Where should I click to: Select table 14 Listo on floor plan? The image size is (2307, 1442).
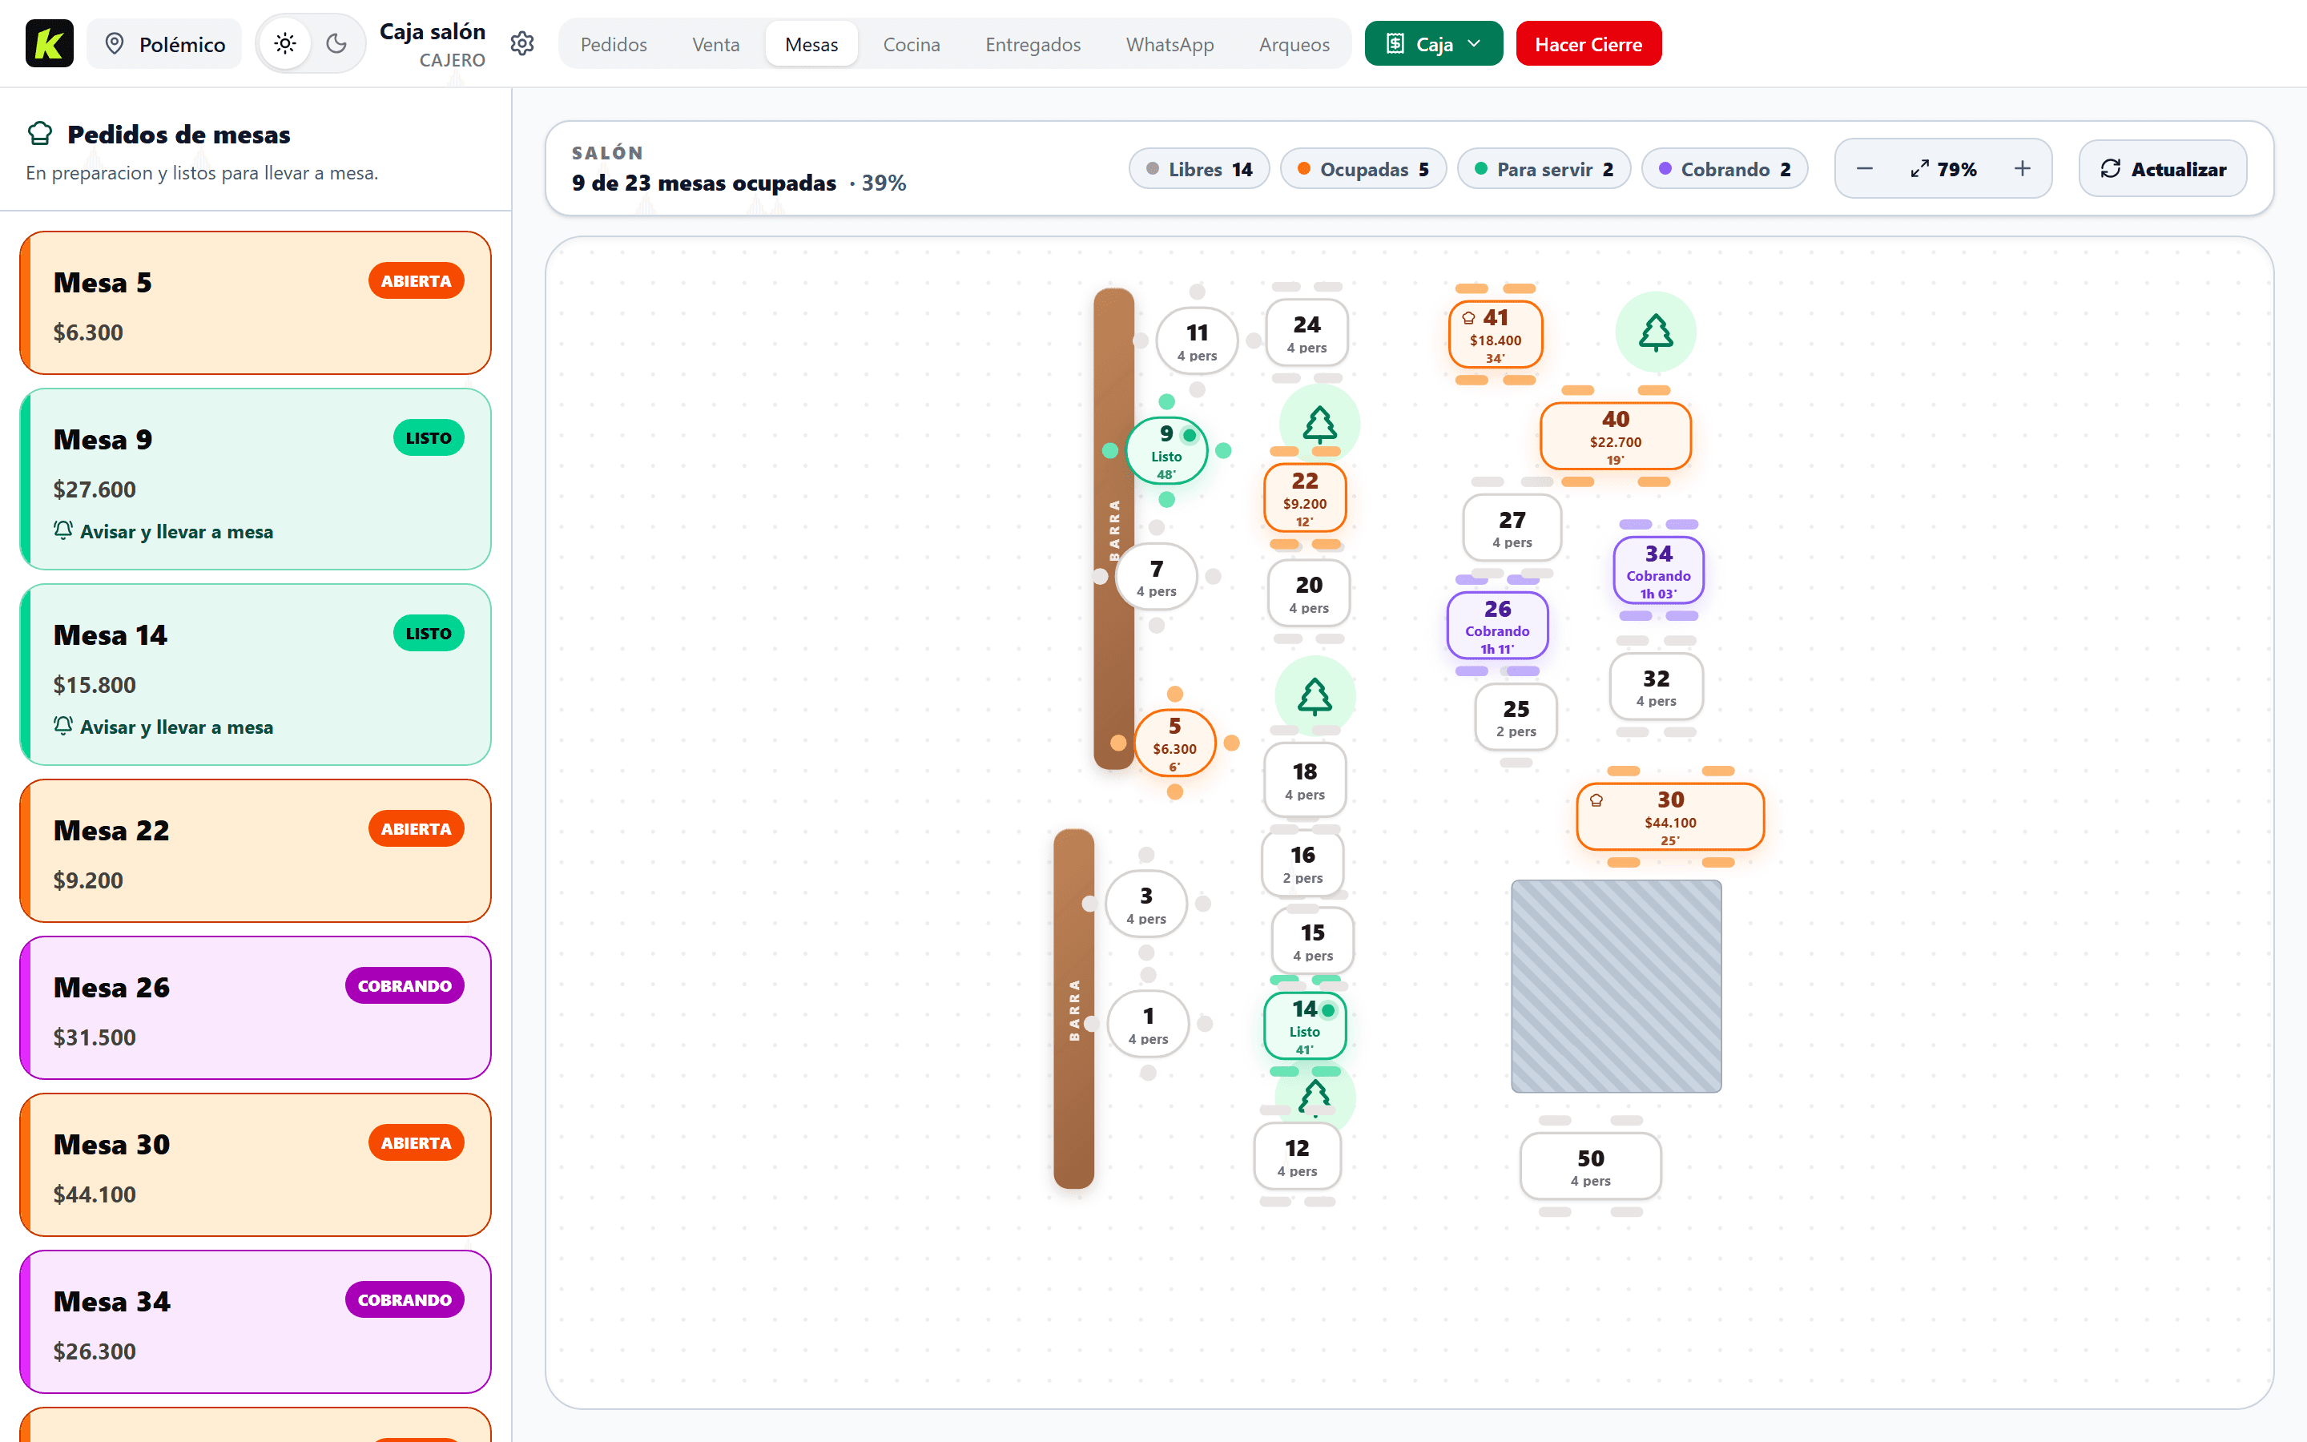1304,1026
